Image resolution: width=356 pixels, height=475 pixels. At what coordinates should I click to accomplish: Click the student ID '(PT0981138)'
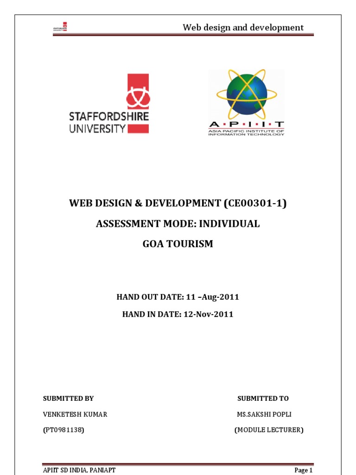64,430
